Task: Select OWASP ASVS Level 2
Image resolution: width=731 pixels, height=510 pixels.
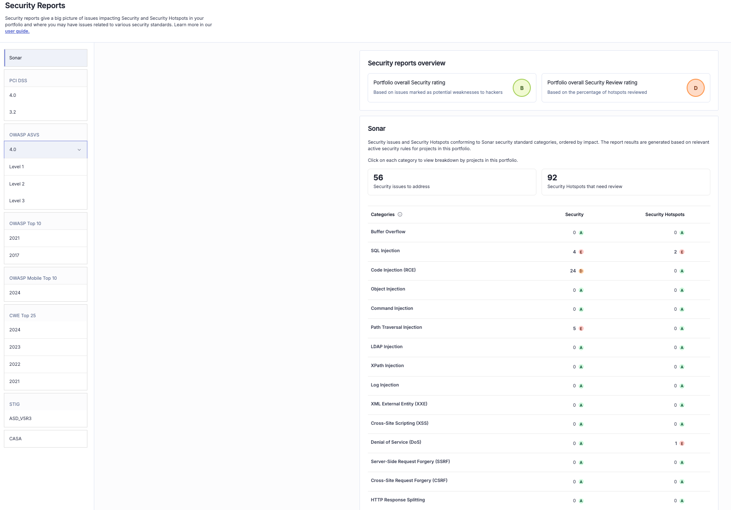Action: (46, 184)
